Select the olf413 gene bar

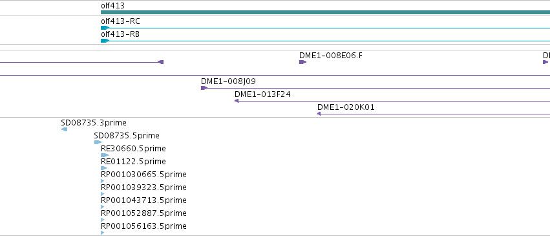(x=326, y=12)
